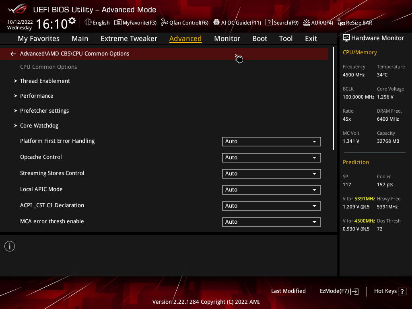Click the Prediction section heading
The height and width of the screenshot is (309, 412).
coord(356,163)
